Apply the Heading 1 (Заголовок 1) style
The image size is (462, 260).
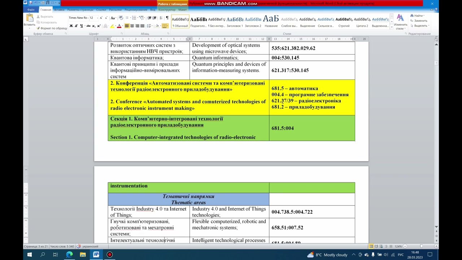click(x=235, y=22)
